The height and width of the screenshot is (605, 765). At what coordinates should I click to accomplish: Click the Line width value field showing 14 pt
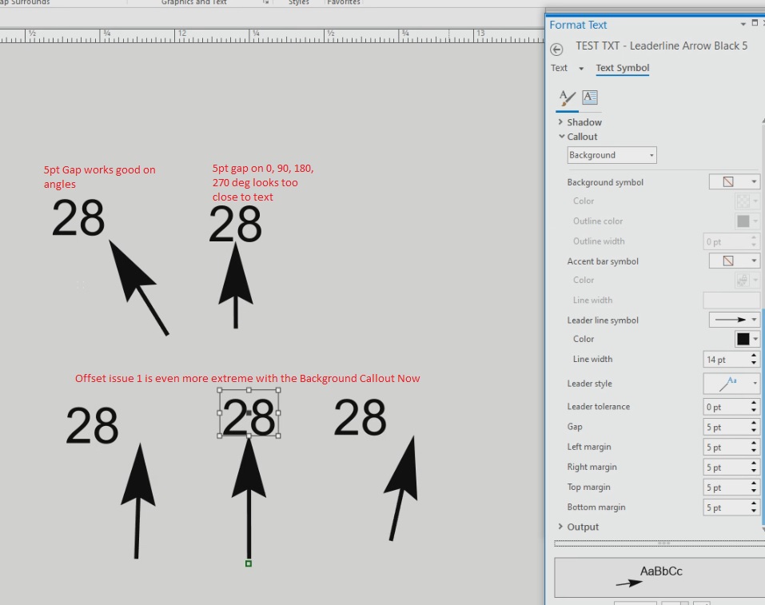[723, 359]
